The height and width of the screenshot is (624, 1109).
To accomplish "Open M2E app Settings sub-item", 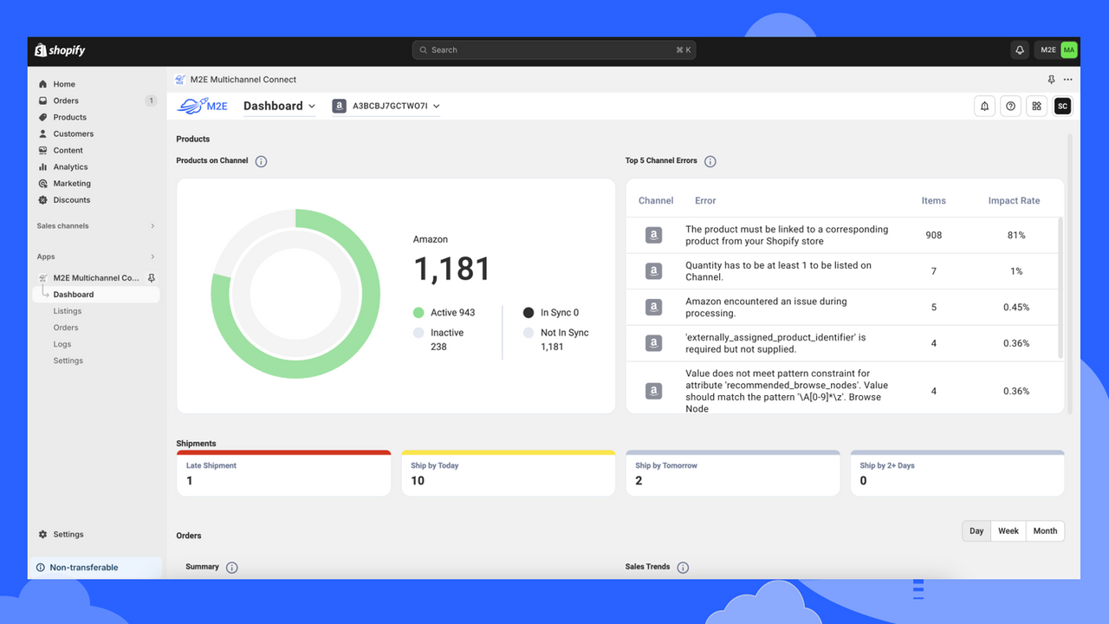I will [68, 361].
